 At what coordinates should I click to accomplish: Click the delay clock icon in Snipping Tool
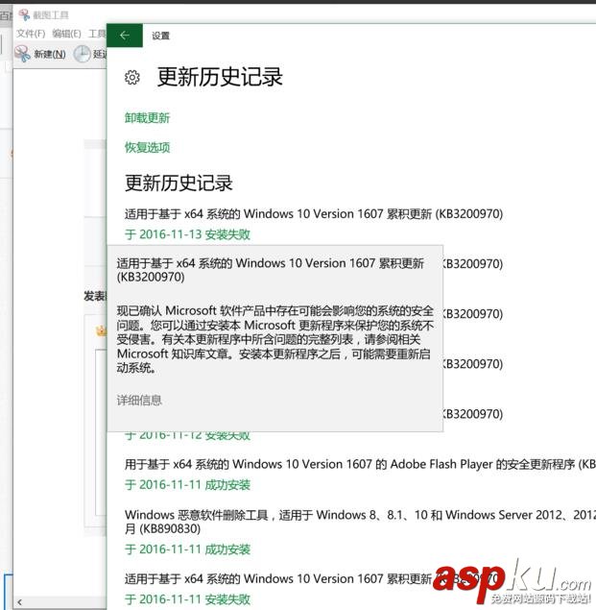click(x=82, y=54)
